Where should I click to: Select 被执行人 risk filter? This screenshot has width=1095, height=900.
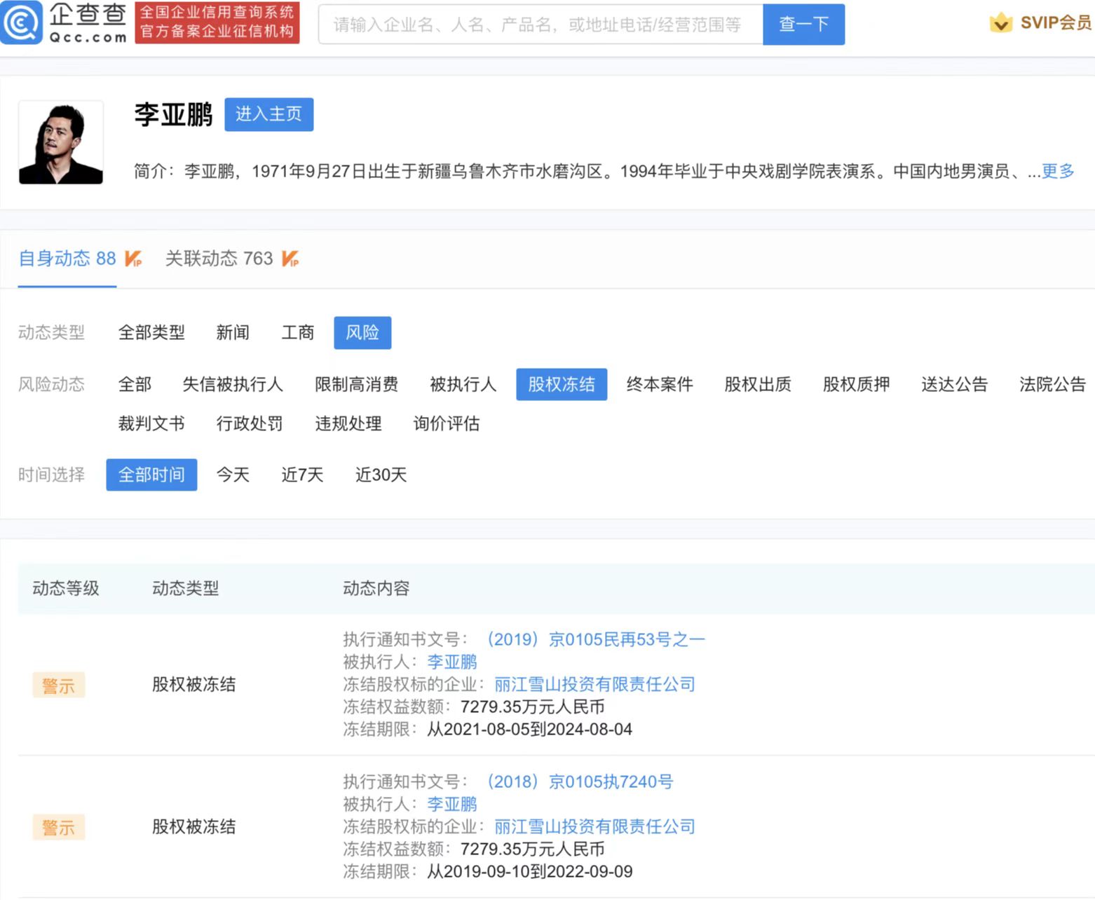click(463, 384)
